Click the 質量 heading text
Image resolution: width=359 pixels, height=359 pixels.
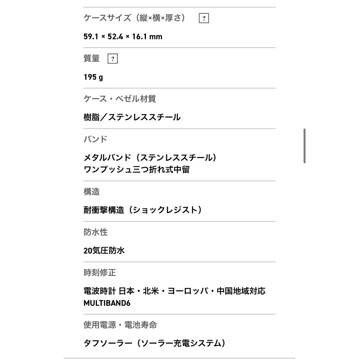pos(92,59)
